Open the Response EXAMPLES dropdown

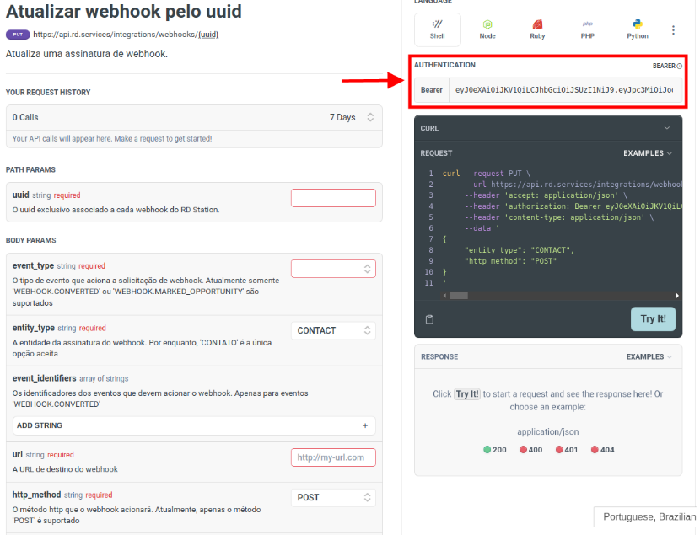pyautogui.click(x=649, y=356)
